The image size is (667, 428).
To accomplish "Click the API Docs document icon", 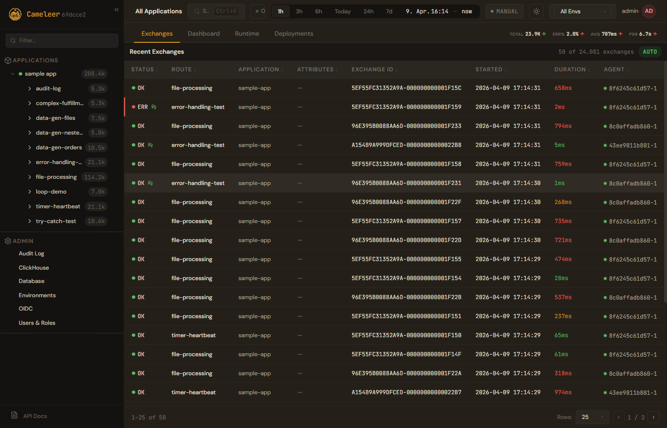I will coord(14,416).
